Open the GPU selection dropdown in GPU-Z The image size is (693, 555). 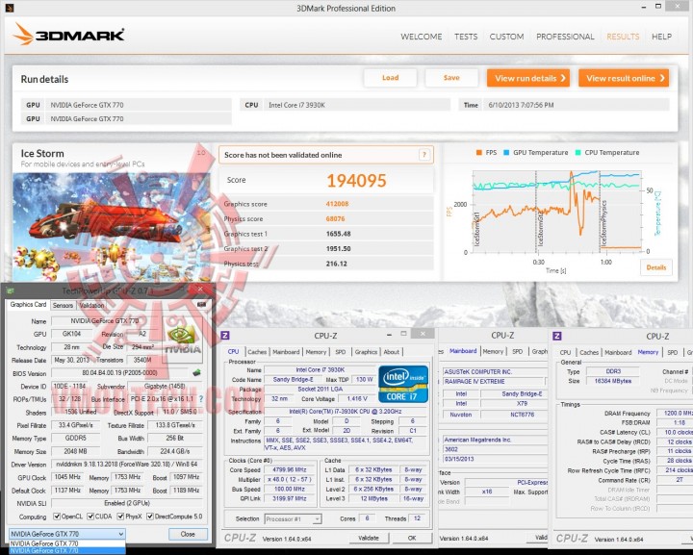point(67,534)
